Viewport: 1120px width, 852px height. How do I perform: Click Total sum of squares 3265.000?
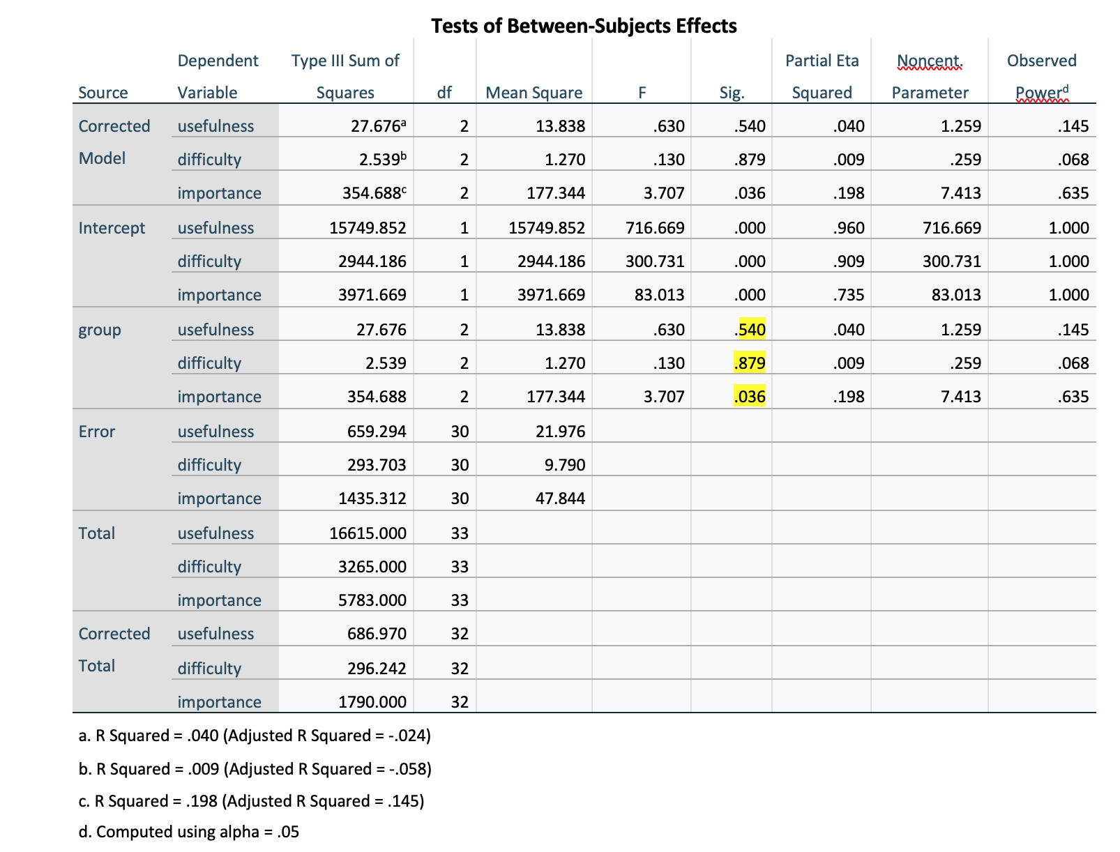[372, 567]
